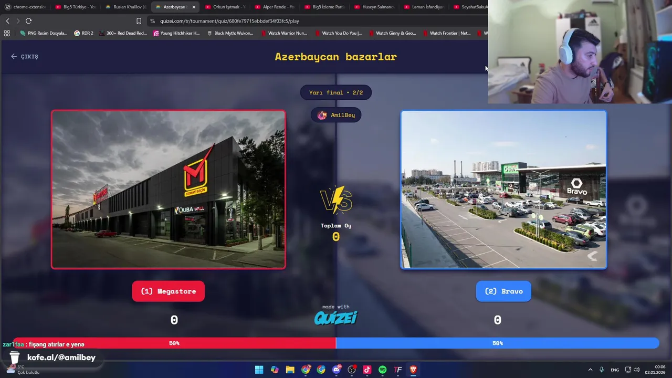Open first Chrome profile icon in taskbar
This screenshot has height=378, width=672.
tap(306, 370)
